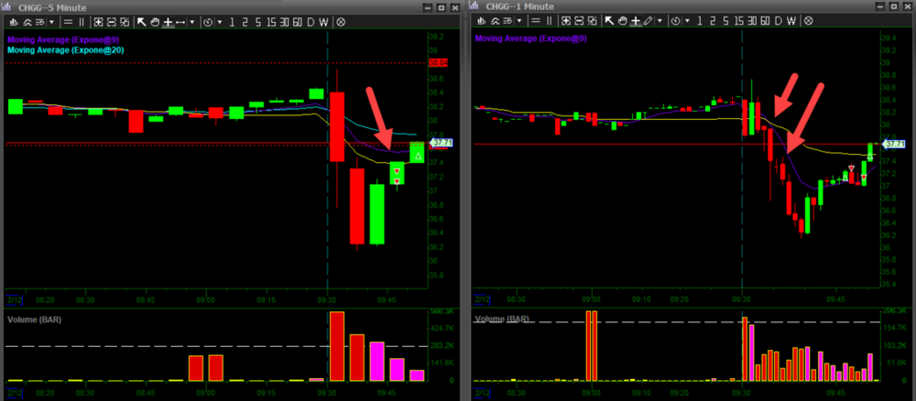Click the horizontal lines icon in 5 Minute toolbar
This screenshot has height=401, width=916.
(x=68, y=20)
